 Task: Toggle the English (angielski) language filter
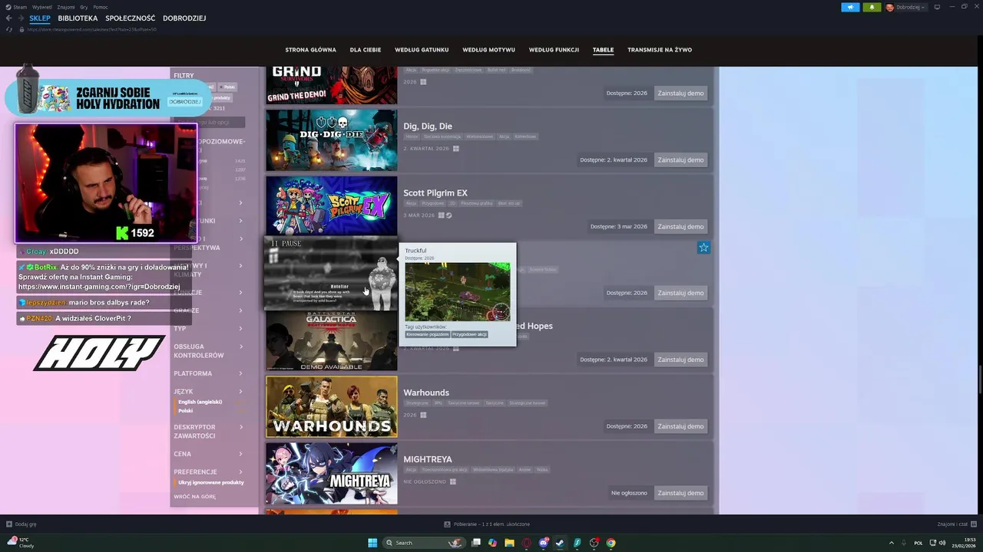pos(200,402)
